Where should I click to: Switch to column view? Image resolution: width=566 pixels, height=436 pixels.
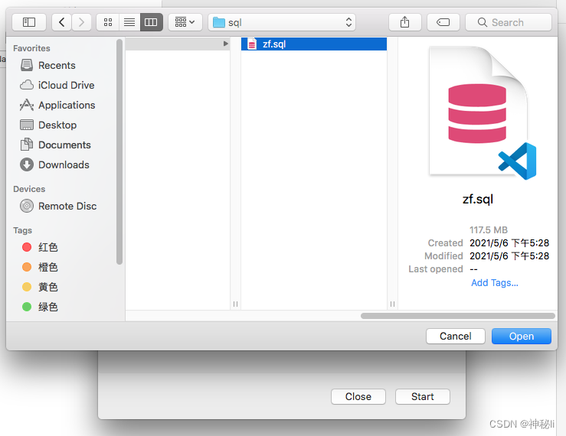tap(151, 22)
